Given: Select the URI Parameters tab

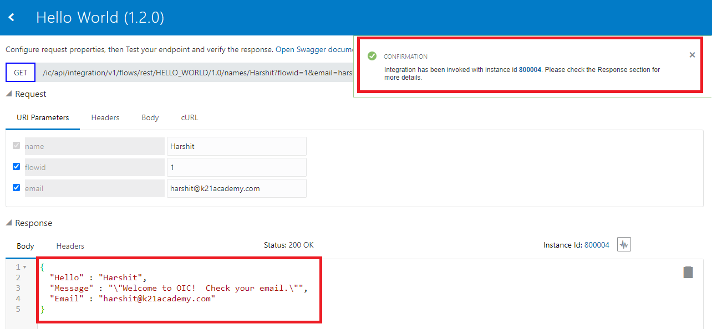Looking at the screenshot, I should (43, 118).
